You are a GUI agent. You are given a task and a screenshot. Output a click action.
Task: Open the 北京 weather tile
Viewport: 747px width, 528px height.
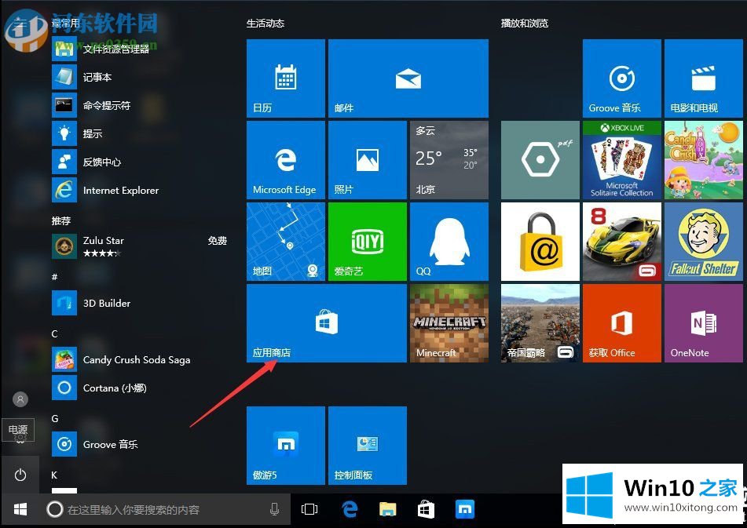click(449, 160)
